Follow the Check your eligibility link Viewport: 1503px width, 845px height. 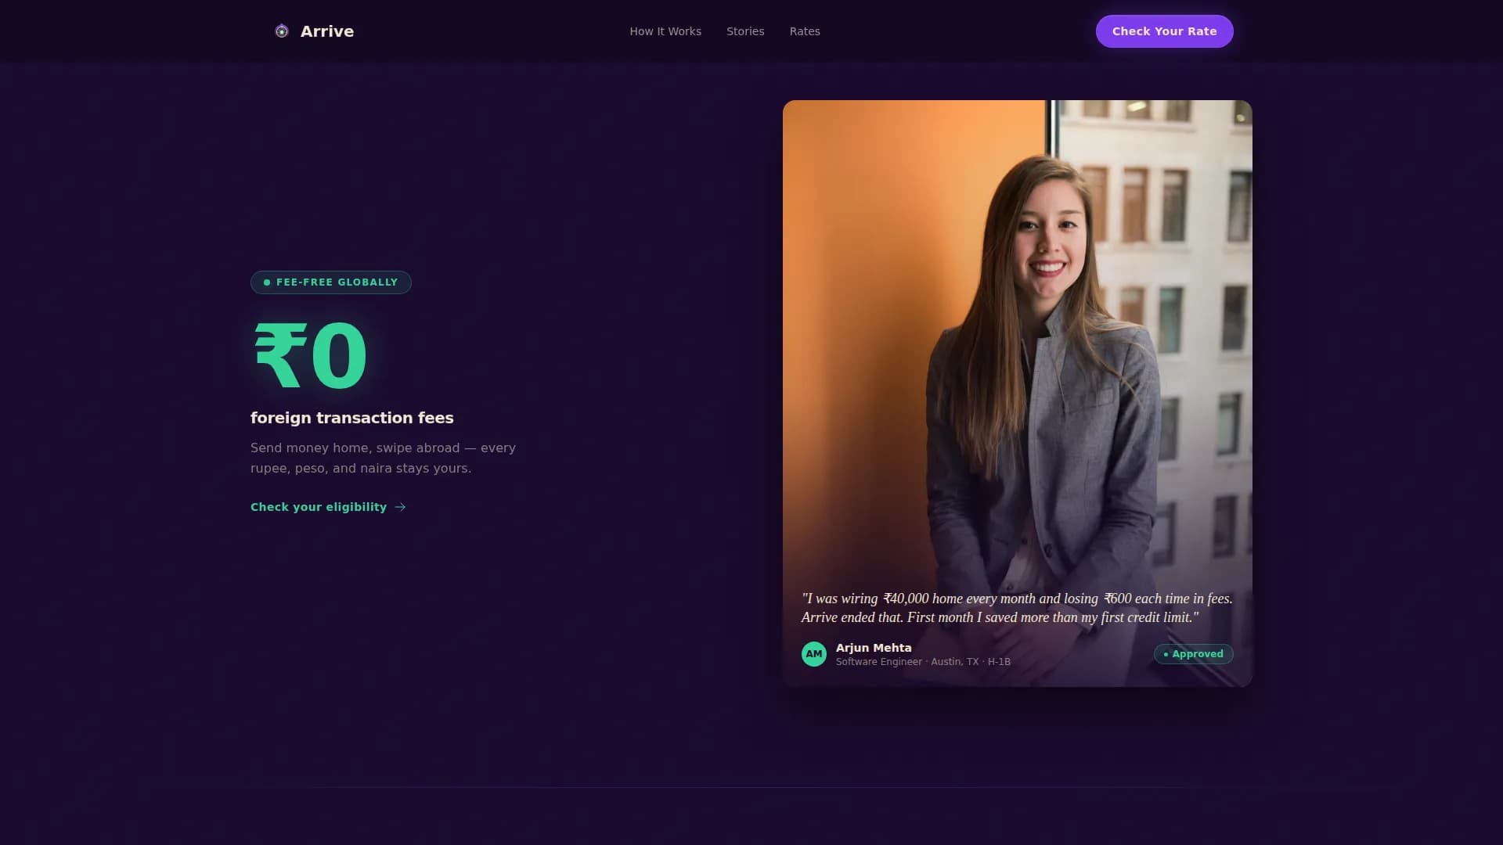point(328,507)
